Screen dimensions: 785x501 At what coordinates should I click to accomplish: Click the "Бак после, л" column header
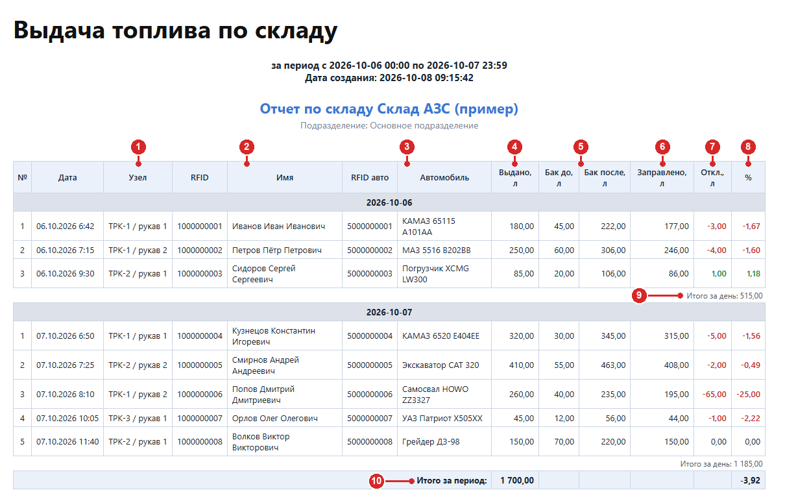coord(605,177)
